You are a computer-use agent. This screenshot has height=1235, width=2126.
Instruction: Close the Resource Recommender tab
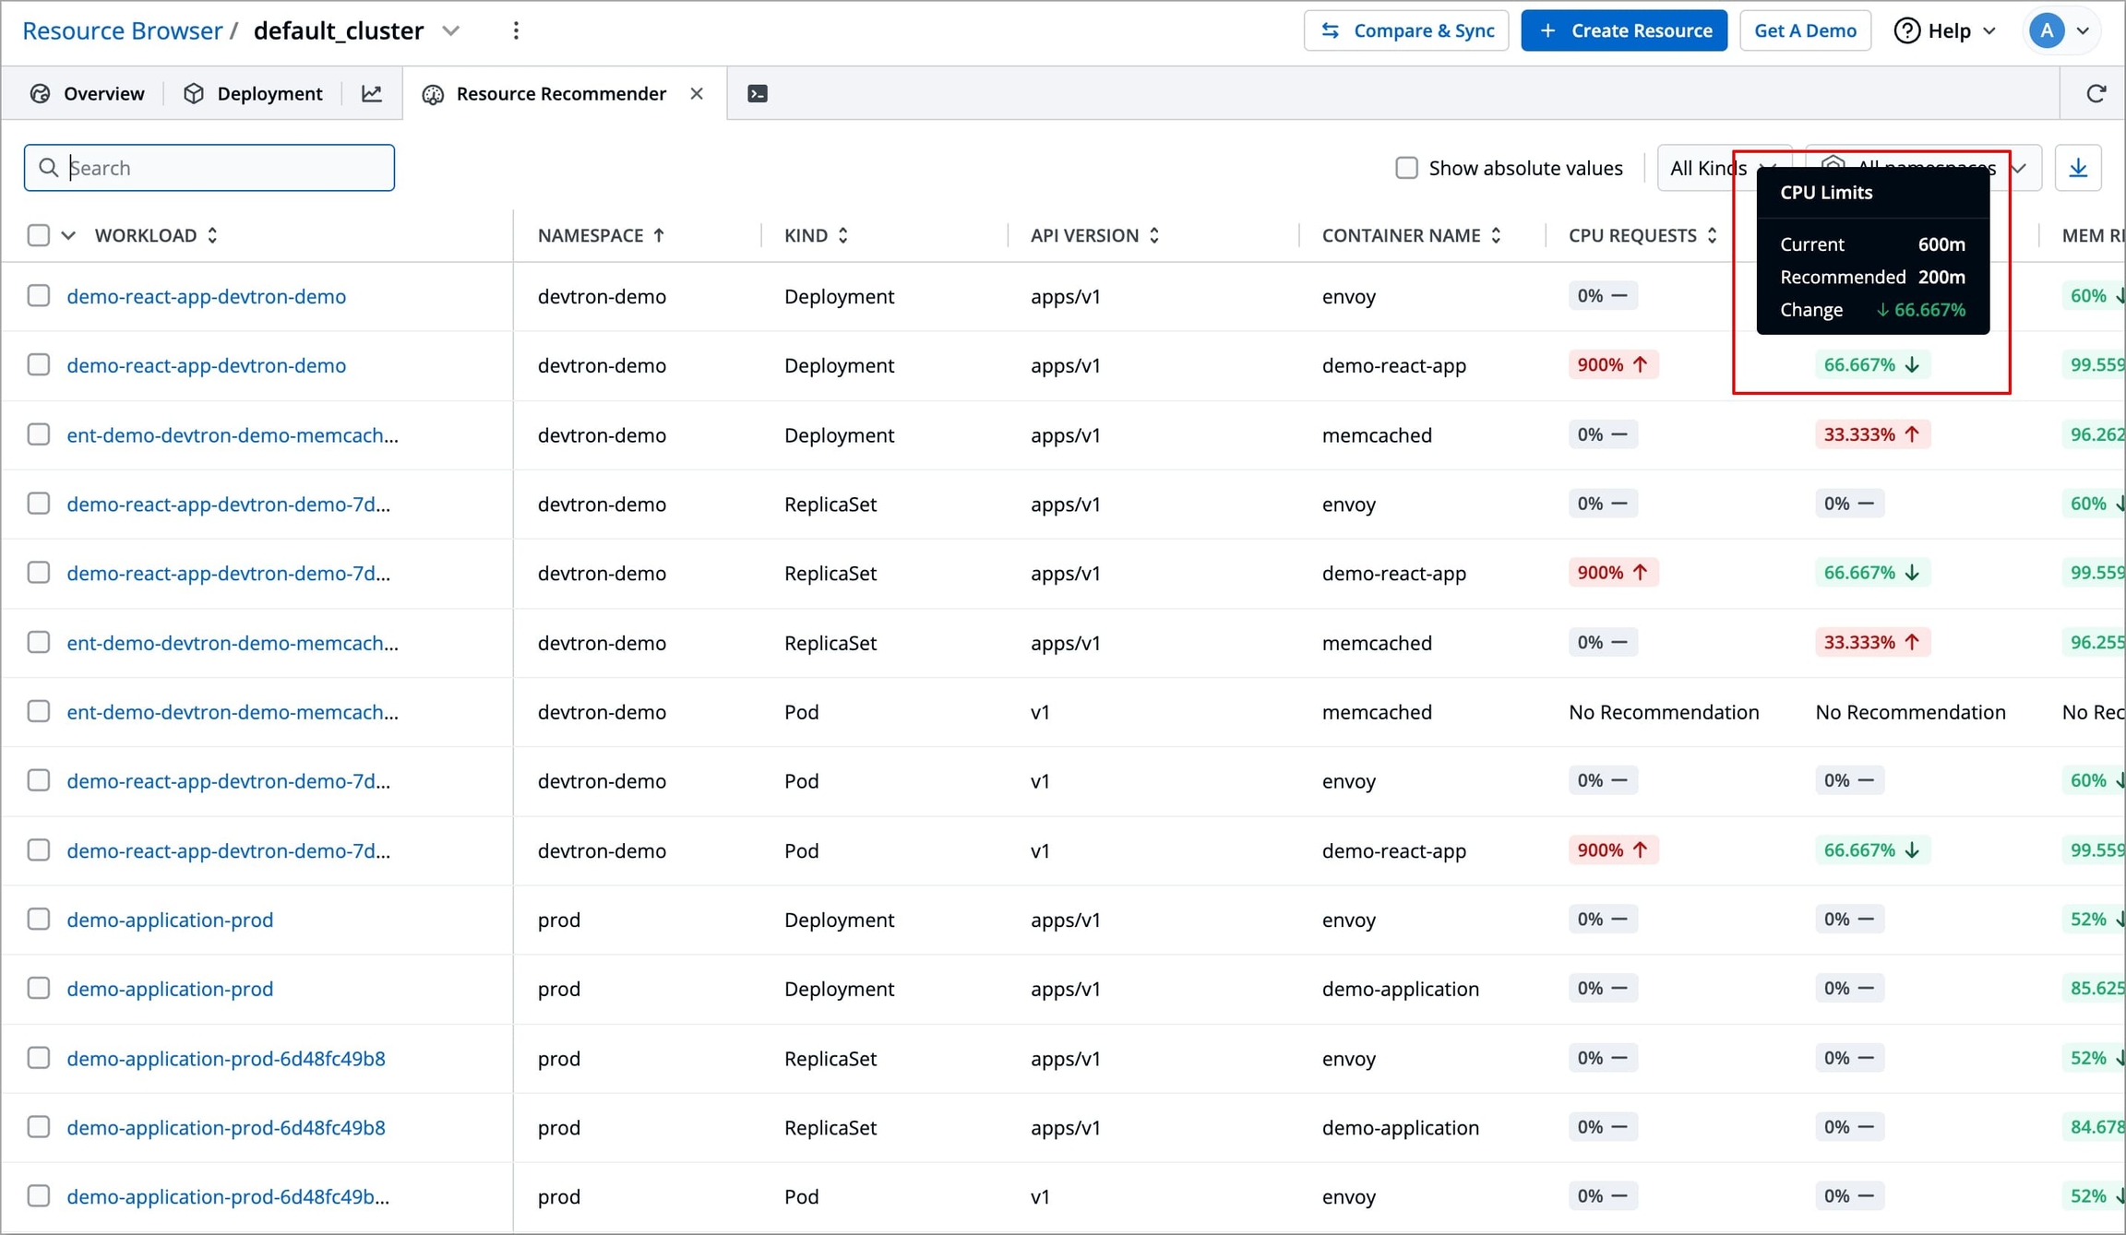pyautogui.click(x=697, y=93)
